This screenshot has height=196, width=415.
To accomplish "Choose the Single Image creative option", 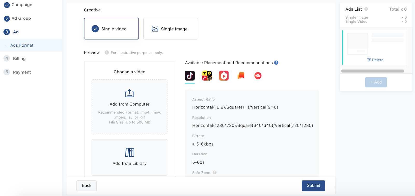I will point(171,29).
